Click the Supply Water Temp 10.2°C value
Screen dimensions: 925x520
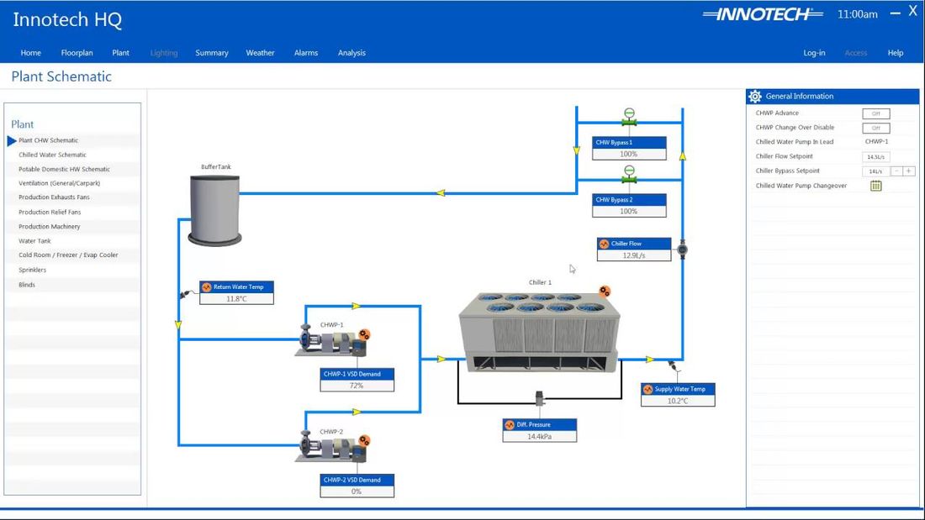(x=678, y=401)
